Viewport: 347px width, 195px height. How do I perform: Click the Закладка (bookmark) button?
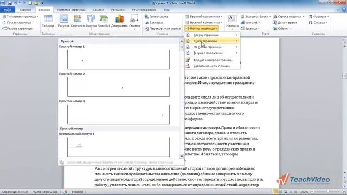(x=153, y=23)
